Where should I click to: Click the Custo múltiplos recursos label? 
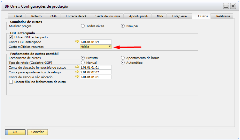tap(26, 47)
